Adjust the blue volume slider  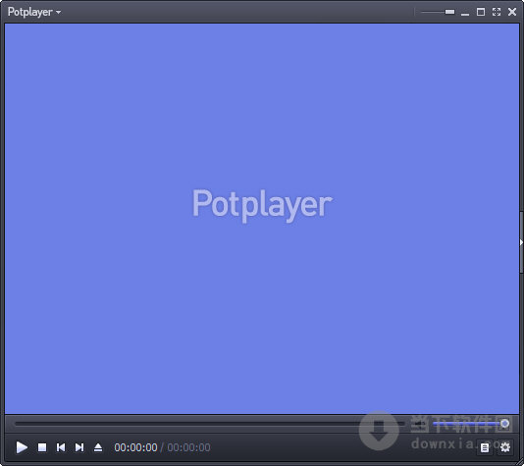[471, 424]
